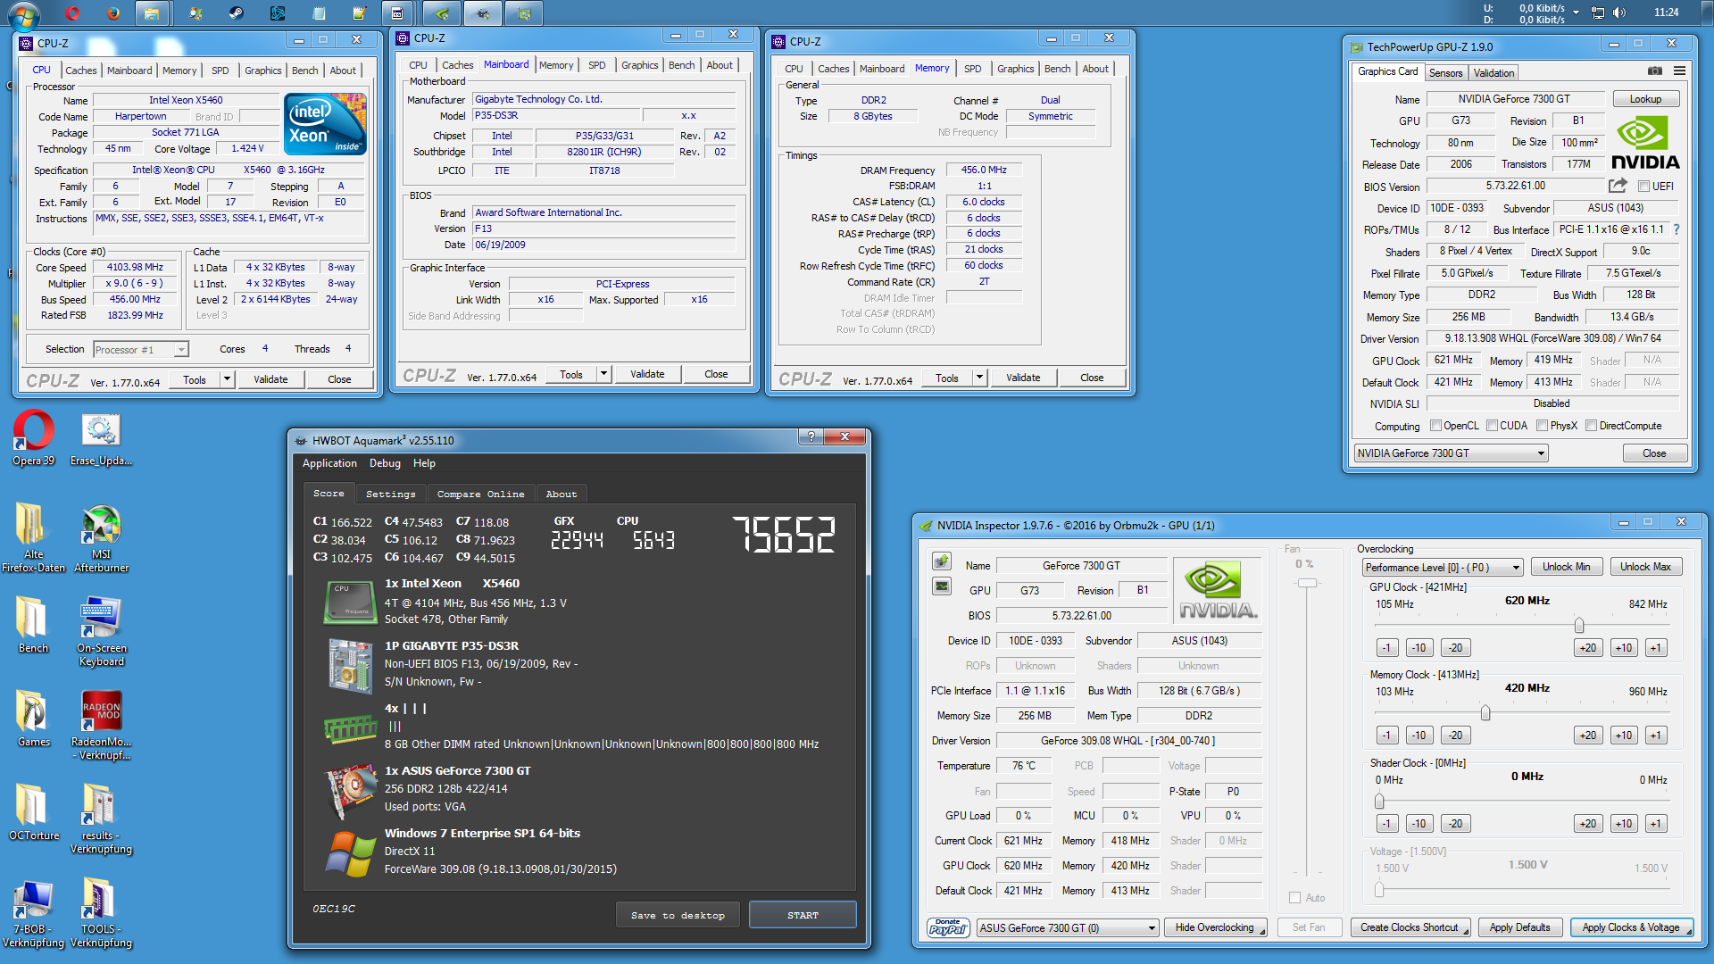Click Apply Defaults in NVIDIA Inspector
The height and width of the screenshot is (964, 1714).
click(x=1519, y=927)
